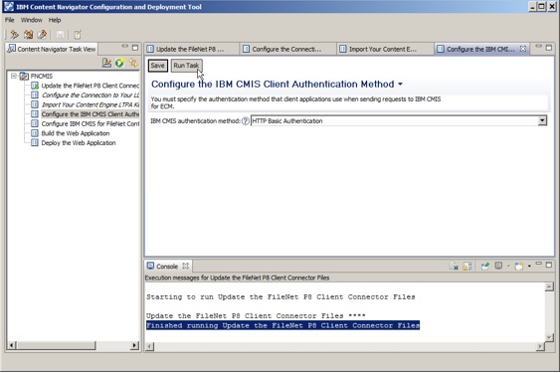This screenshot has height=373, width=560.
Task: Open the task title dropdown arrow
Action: click(x=400, y=85)
